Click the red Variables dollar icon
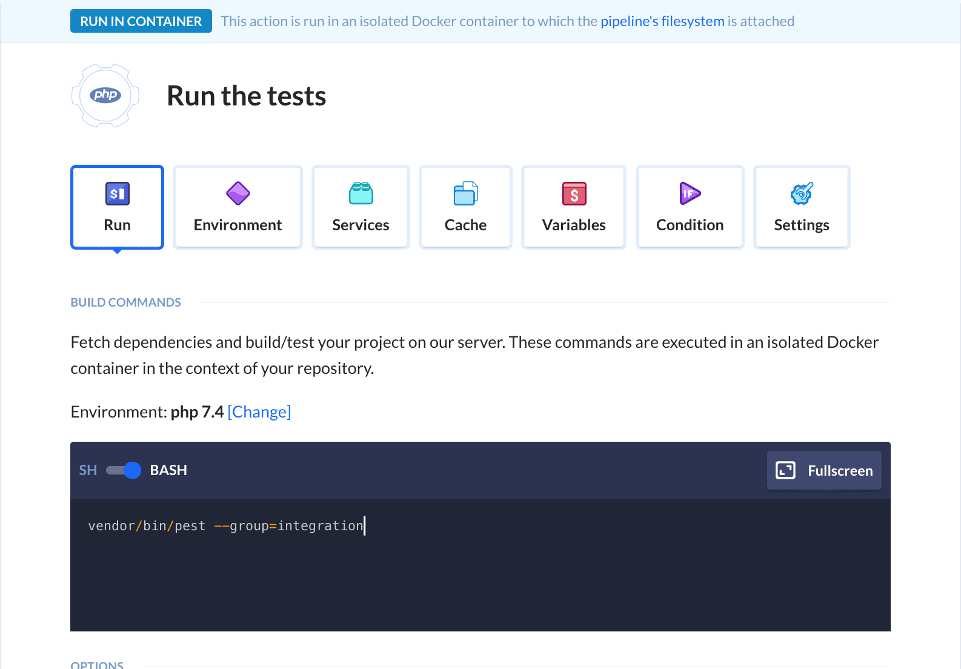Viewport: 961px width, 669px height. 574,194
